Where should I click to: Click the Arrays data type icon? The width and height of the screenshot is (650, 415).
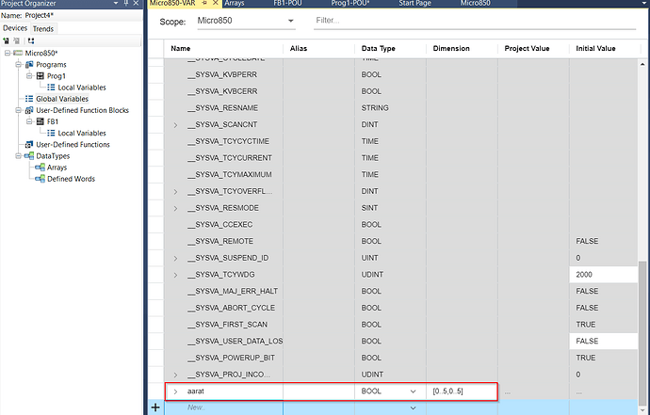point(41,168)
